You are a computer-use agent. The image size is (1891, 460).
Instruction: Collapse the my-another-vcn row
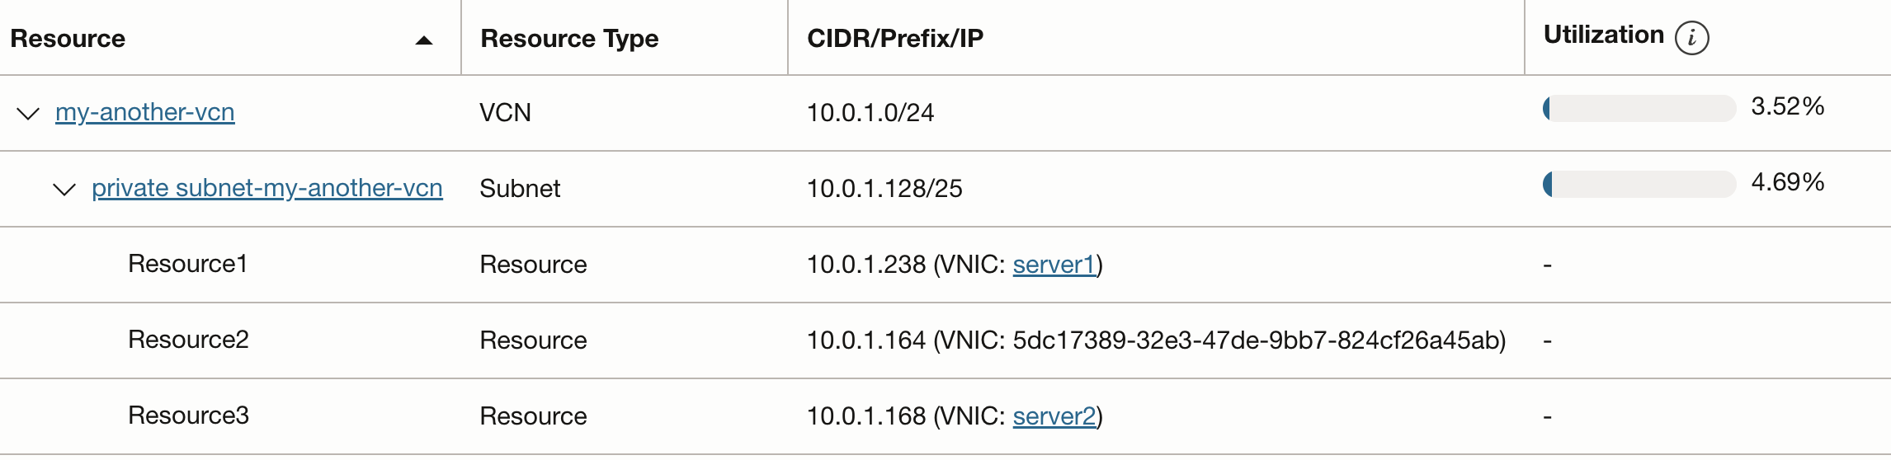point(28,113)
